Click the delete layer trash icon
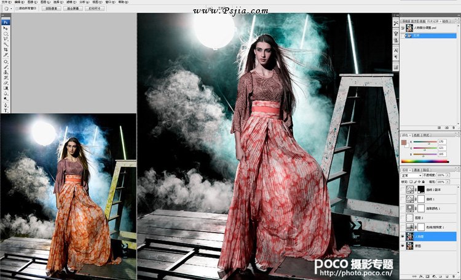Viewport: 461px width, 280px height. (x=455, y=277)
